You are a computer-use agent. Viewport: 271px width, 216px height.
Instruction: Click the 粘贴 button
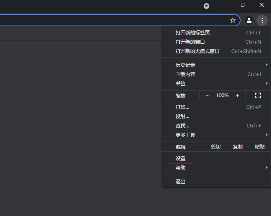(x=260, y=147)
